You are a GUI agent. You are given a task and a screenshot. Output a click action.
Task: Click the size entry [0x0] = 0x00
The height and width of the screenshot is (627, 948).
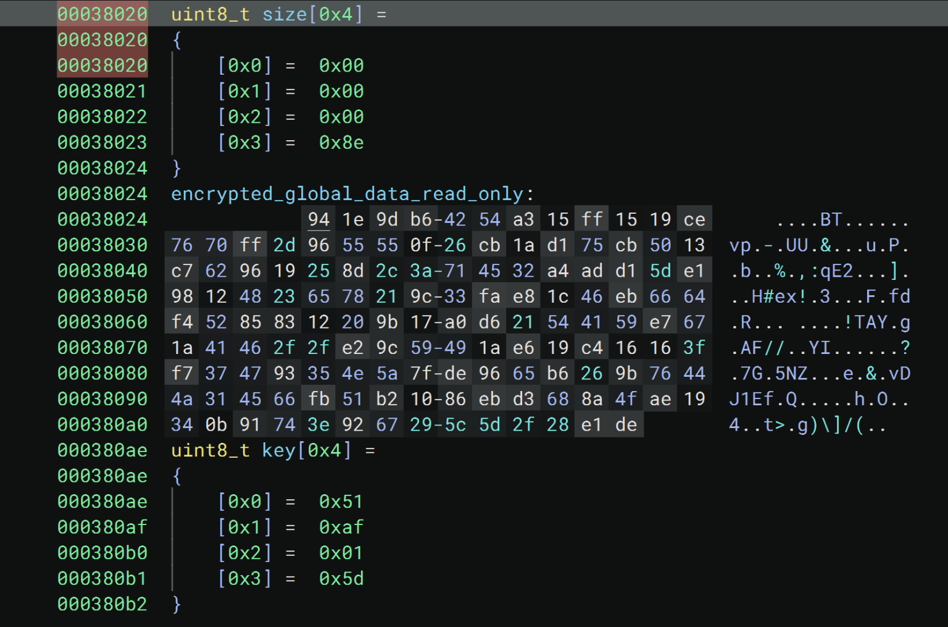point(290,65)
